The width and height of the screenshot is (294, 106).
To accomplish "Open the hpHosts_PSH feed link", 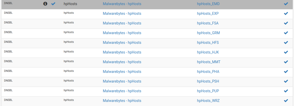I will 208,81.
